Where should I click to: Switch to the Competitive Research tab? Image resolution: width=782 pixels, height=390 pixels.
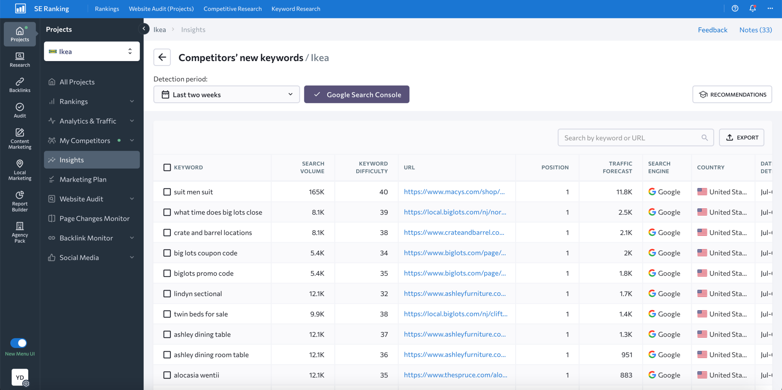232,8
